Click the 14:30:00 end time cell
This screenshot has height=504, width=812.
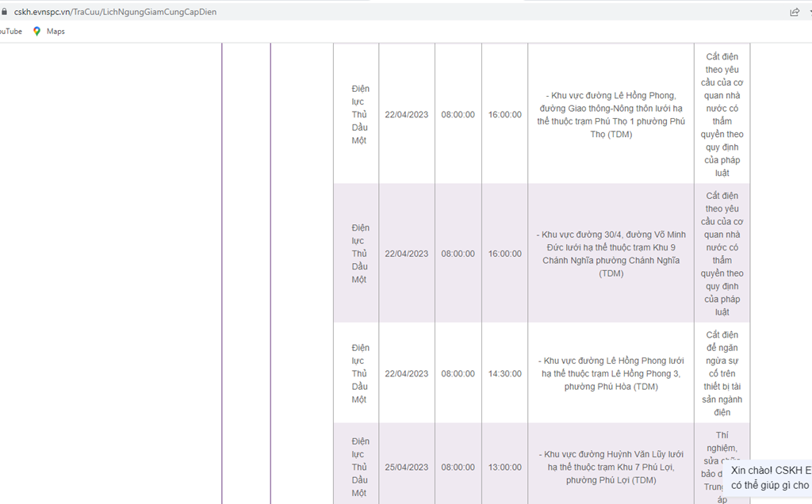(x=504, y=373)
